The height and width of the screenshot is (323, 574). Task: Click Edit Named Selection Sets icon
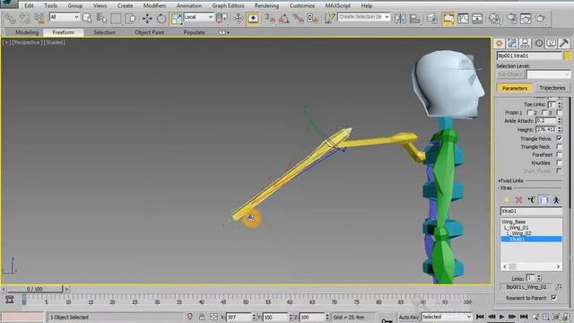coord(329,18)
